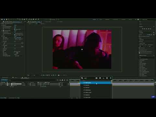The height and width of the screenshot is (117, 156).
Task: Open the Range dropdown in Preview panel
Action: pos(146,40)
